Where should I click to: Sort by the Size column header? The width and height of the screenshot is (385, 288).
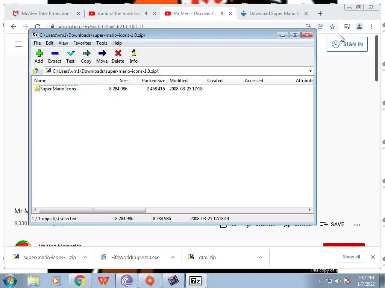click(x=111, y=81)
